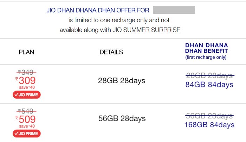
Task: Click the struck-through ₹549 price
Action: (x=26, y=111)
